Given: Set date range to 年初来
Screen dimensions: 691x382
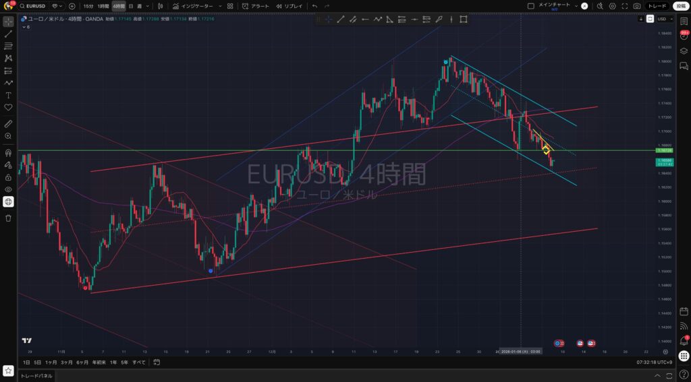Looking at the screenshot, I should pyautogui.click(x=99, y=362).
